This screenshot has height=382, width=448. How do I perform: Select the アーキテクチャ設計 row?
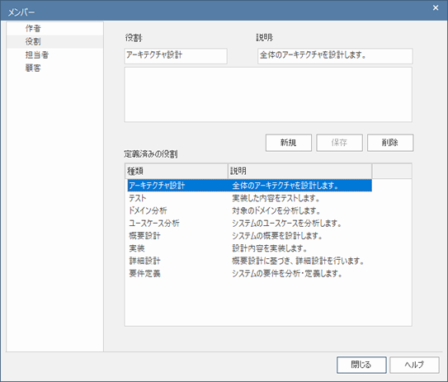[x=249, y=186]
